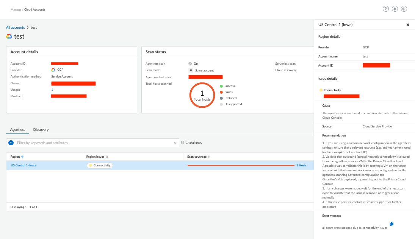
Task: Go back to All accounts
Action: click(15, 28)
